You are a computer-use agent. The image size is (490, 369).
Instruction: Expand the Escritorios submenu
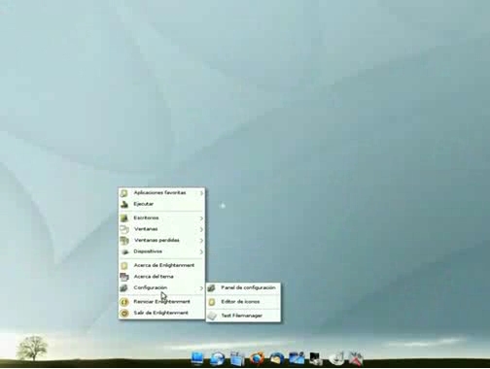click(161, 218)
